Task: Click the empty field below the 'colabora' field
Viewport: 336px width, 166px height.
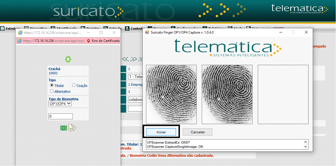Action: [135, 108]
